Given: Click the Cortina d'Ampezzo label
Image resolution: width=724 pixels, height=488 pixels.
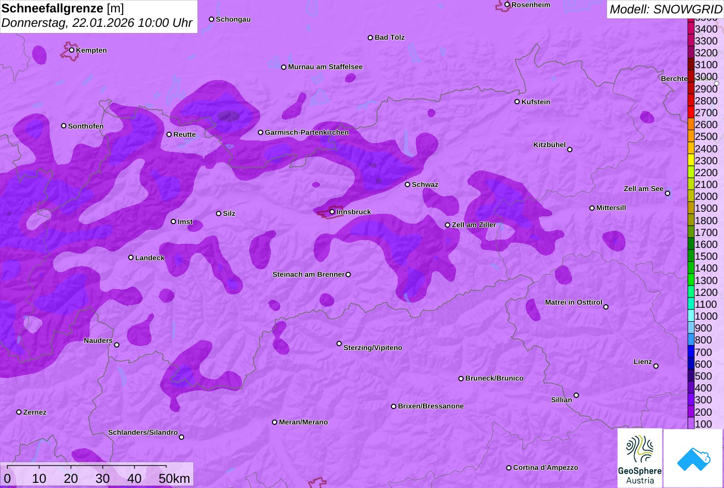Looking at the screenshot, I should tap(546, 467).
